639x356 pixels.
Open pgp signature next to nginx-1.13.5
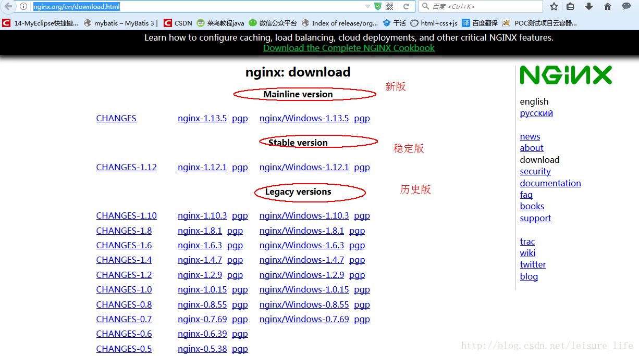click(240, 118)
